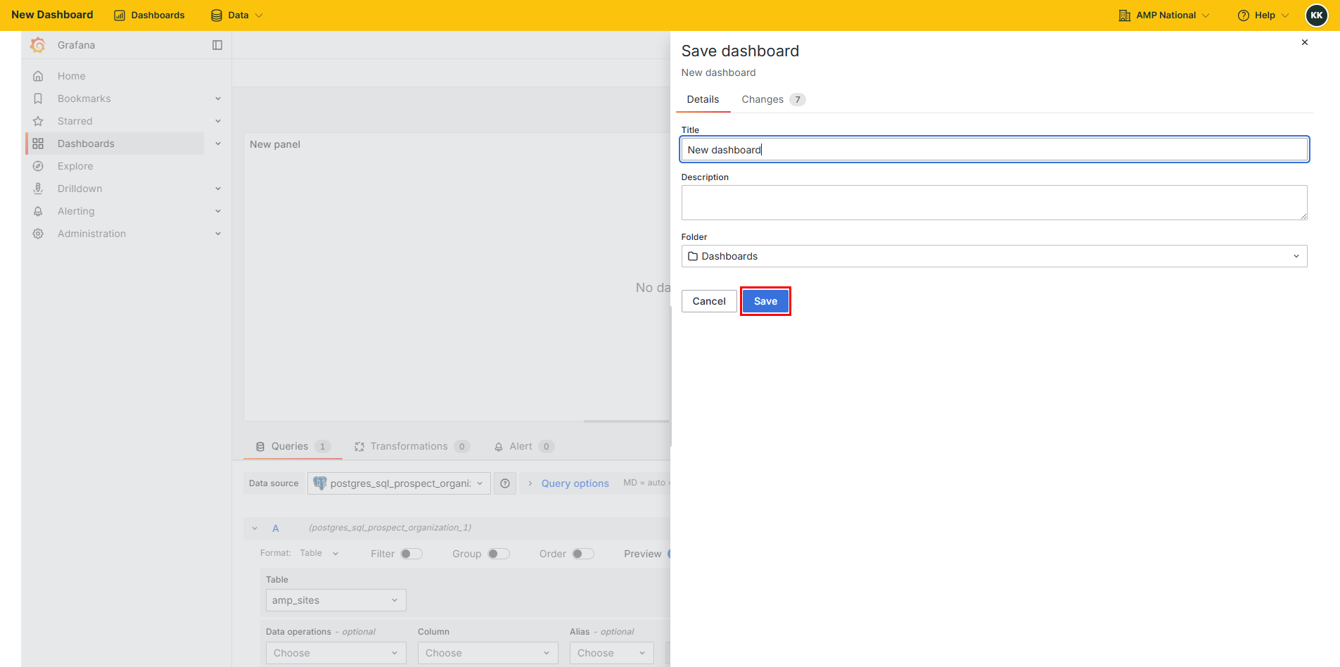The height and width of the screenshot is (667, 1340).
Task: Close the Save dashboard drawer
Action: (1305, 42)
